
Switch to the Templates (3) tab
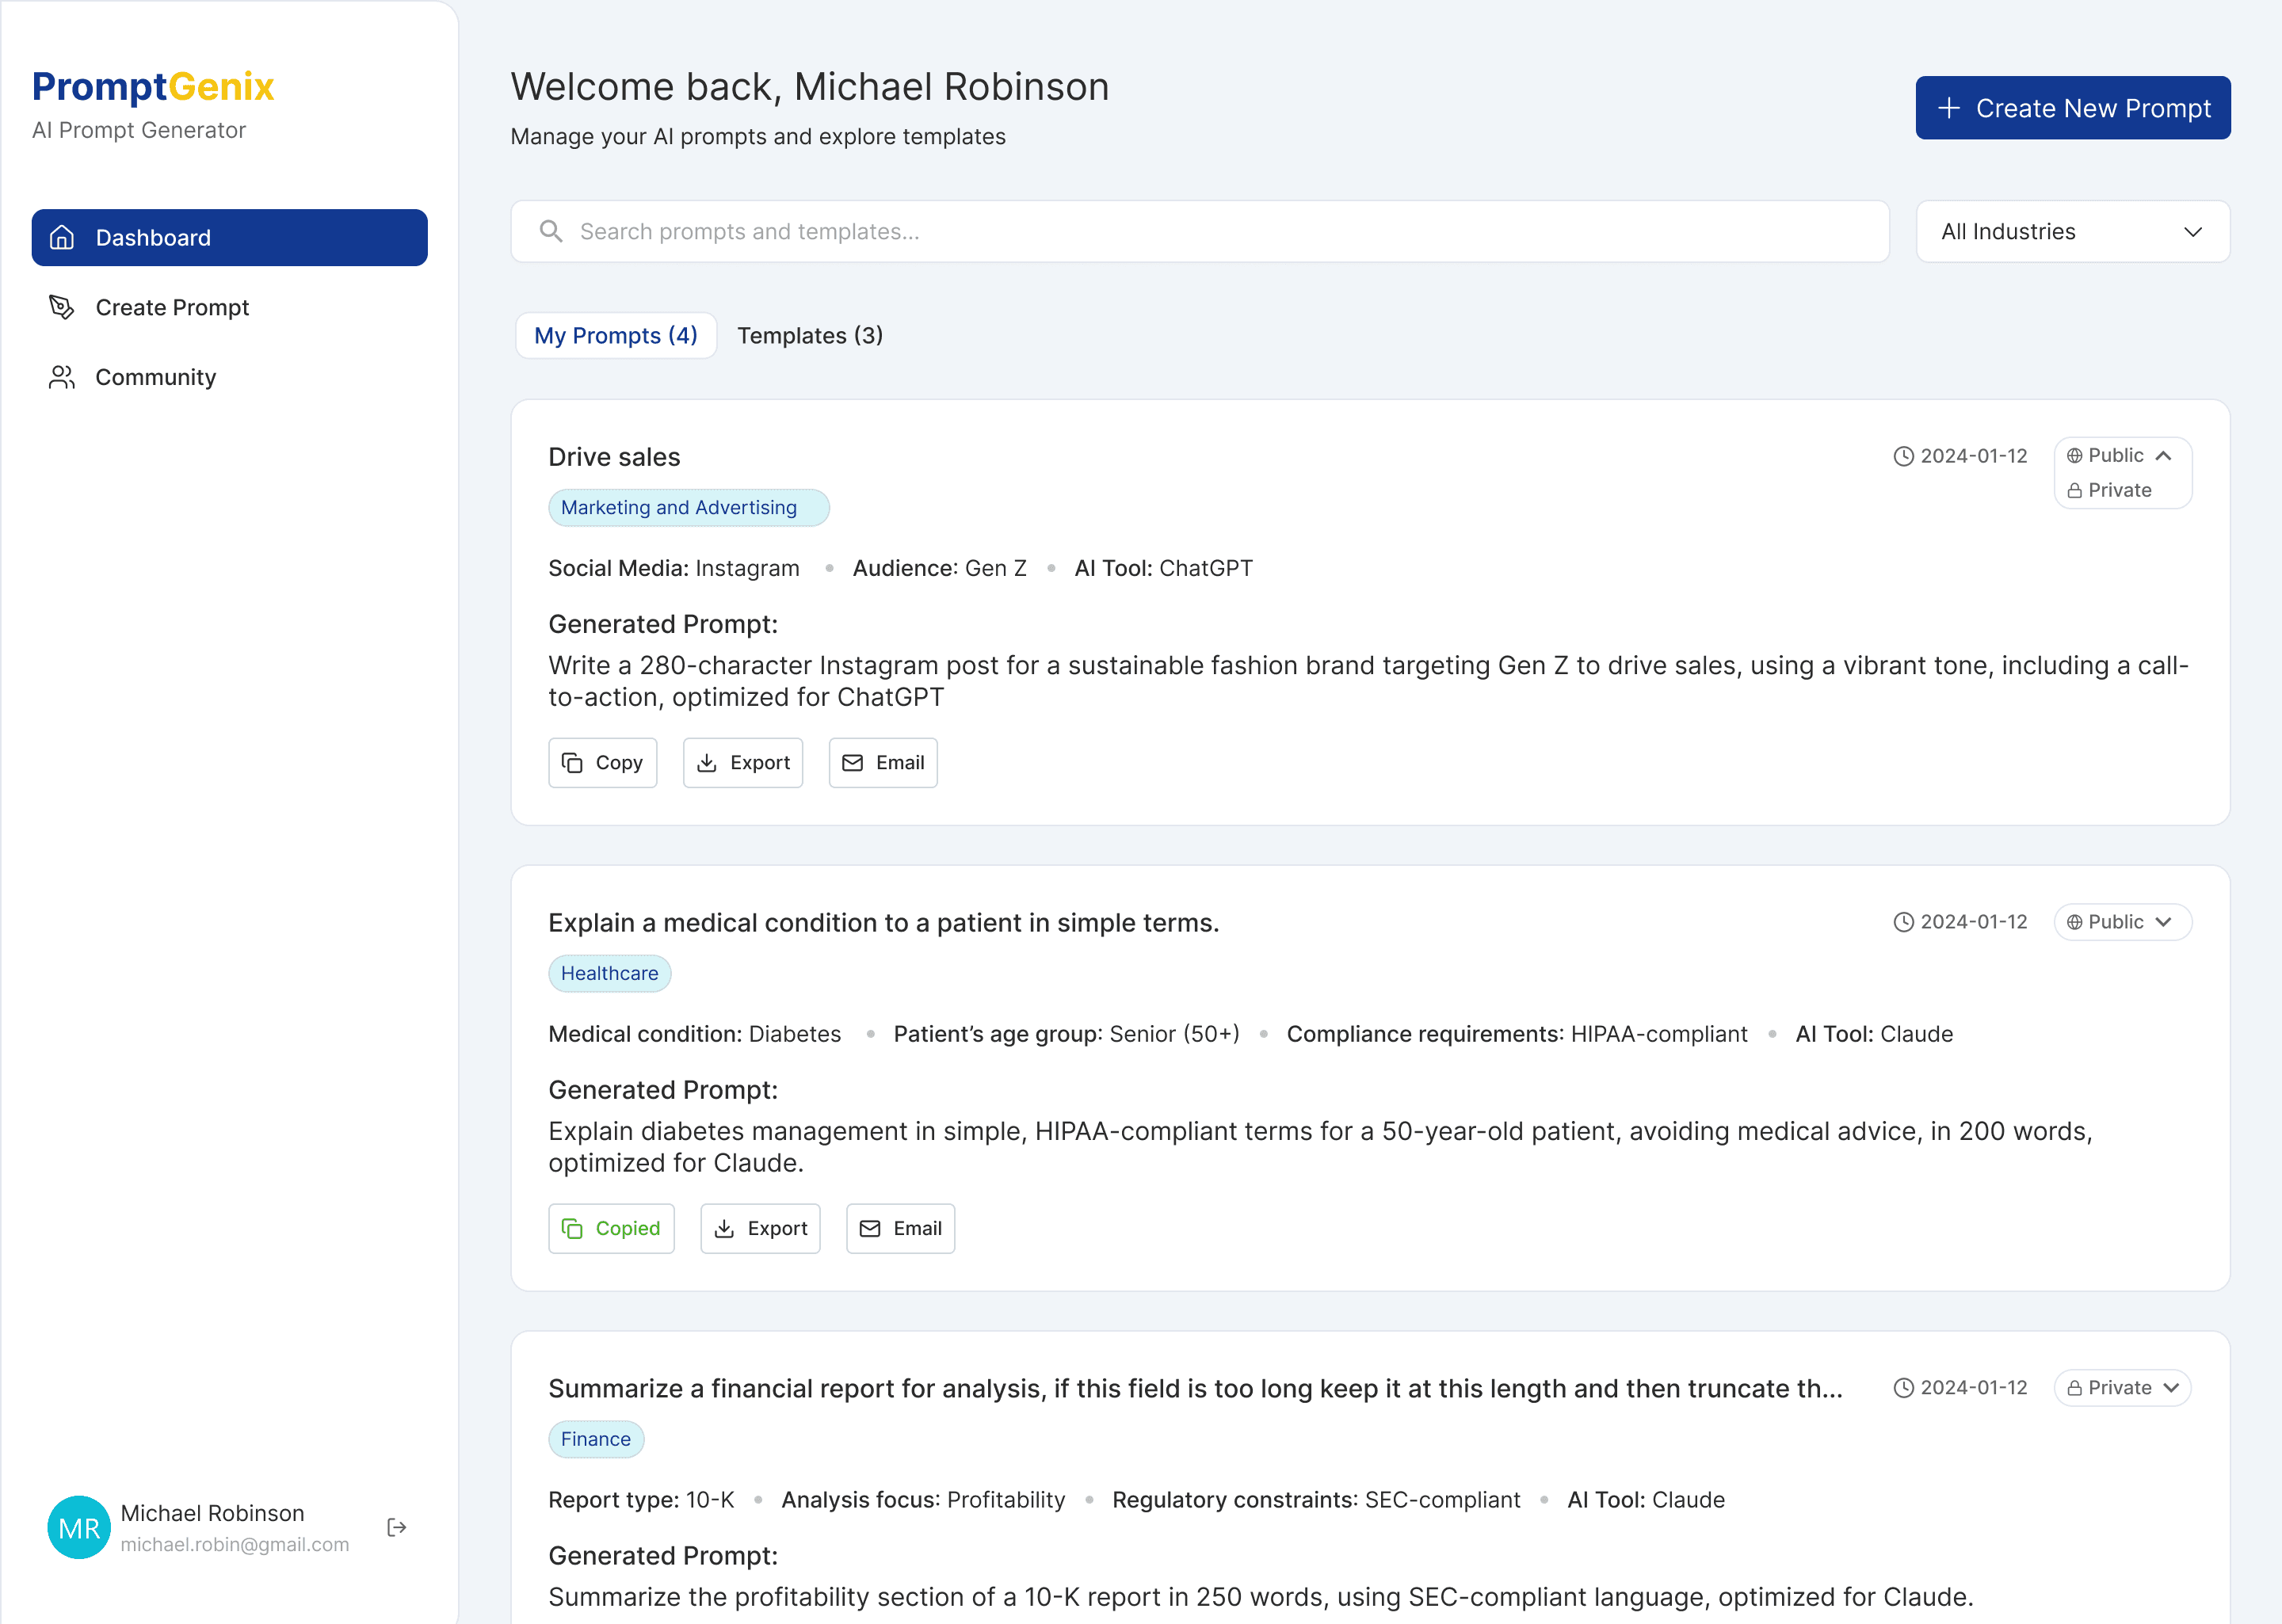(x=809, y=335)
